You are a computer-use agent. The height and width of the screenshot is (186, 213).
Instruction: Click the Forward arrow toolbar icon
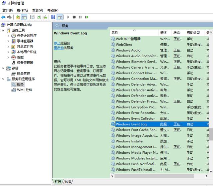click(9, 17)
